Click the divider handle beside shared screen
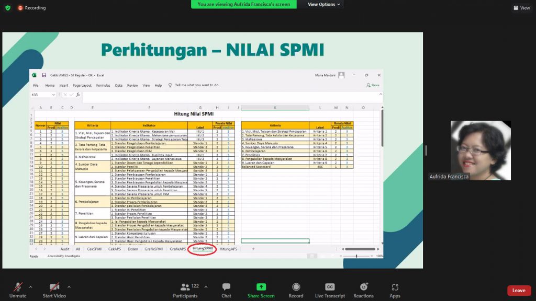Viewport: 536px width, 301px height. coord(426,150)
